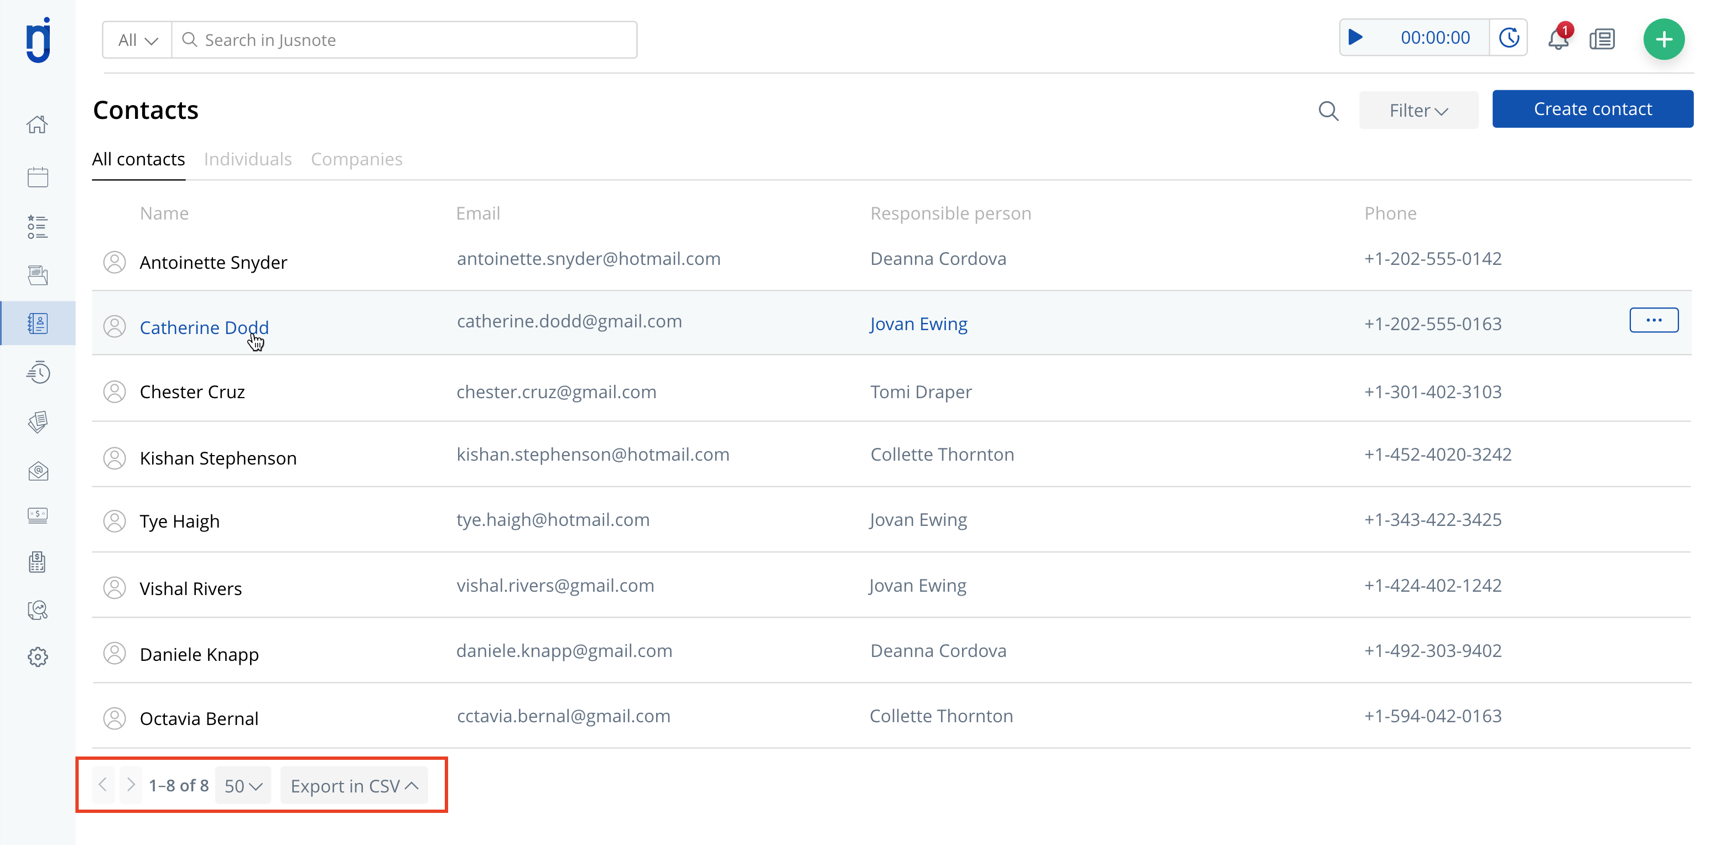Image resolution: width=1715 pixels, height=845 pixels.
Task: Open the Filter dropdown
Action: pos(1418,111)
